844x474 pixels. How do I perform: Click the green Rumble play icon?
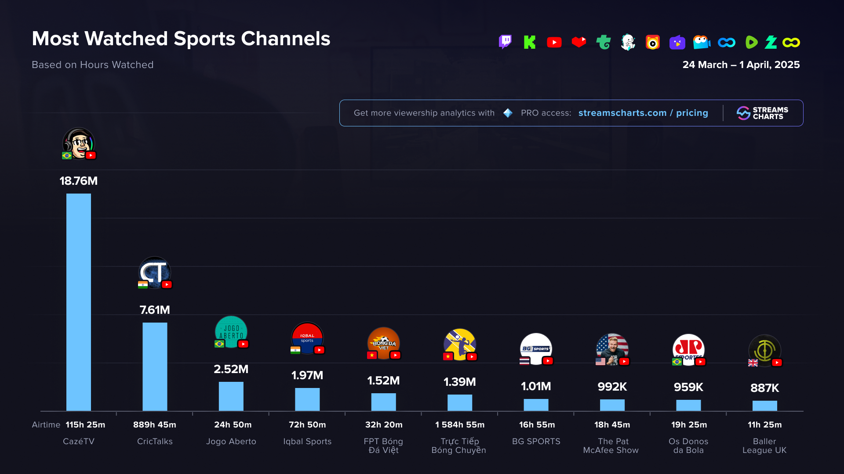click(x=752, y=42)
